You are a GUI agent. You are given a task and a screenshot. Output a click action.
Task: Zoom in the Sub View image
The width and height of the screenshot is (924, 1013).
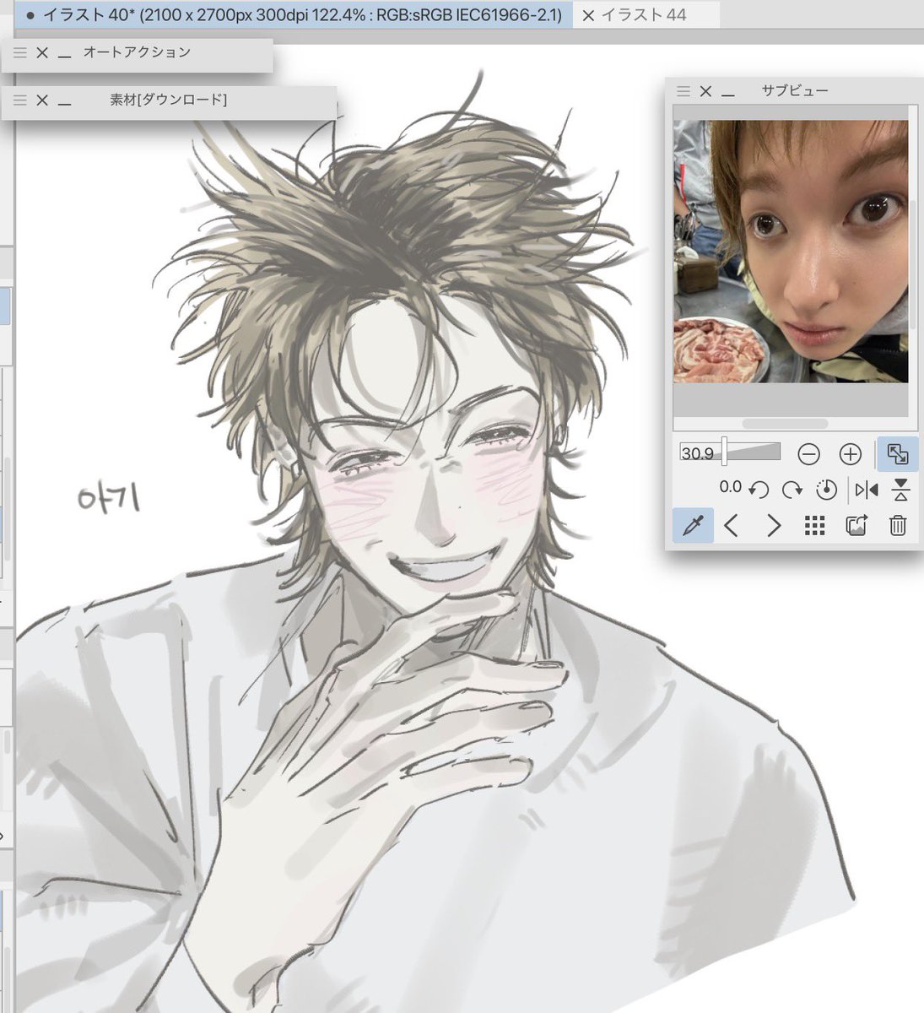[x=850, y=455]
